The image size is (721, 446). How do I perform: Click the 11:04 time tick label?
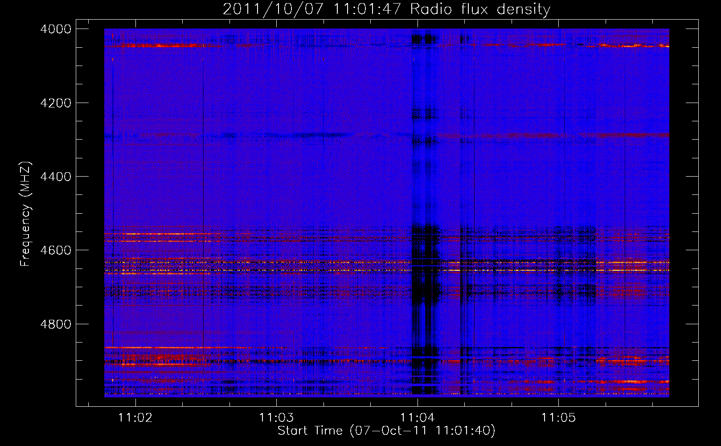418,418
